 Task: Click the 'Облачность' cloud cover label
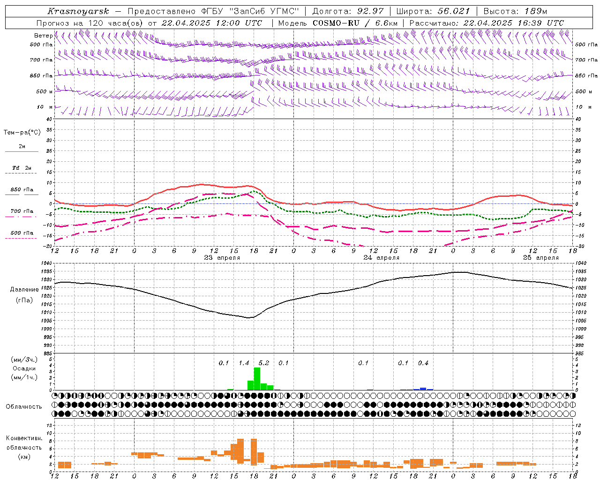pyautogui.click(x=24, y=407)
